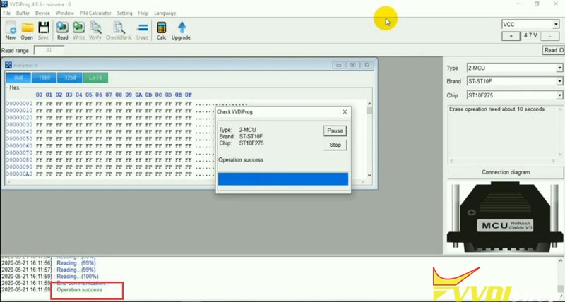Screen dimensions: 565x302
Task: Click the Read ID button
Action: (x=554, y=50)
